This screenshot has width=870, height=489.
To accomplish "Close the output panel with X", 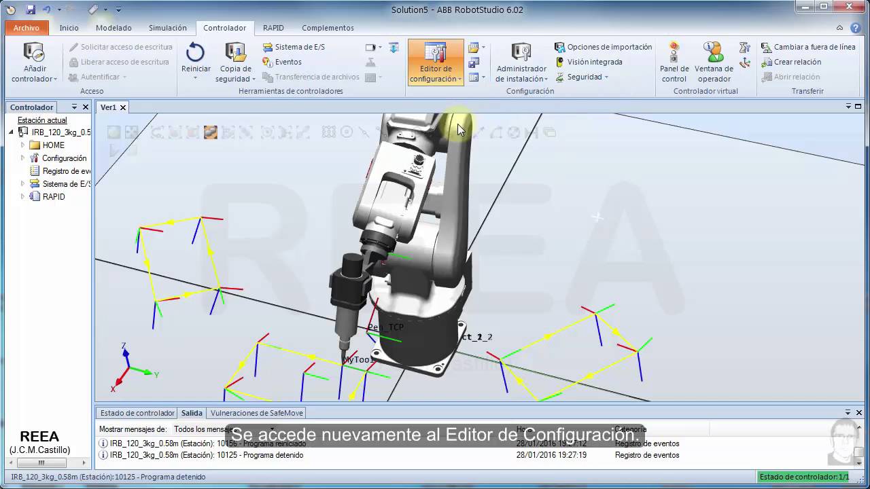I will click(858, 412).
